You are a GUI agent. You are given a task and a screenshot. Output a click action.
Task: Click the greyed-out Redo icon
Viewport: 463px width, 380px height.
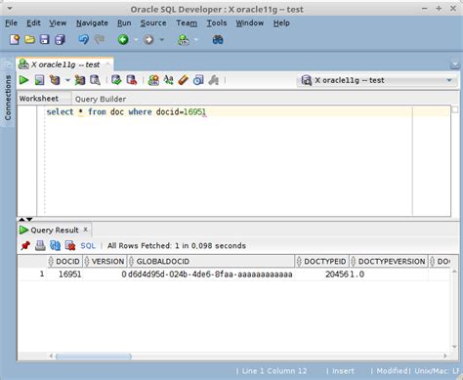pos(100,40)
